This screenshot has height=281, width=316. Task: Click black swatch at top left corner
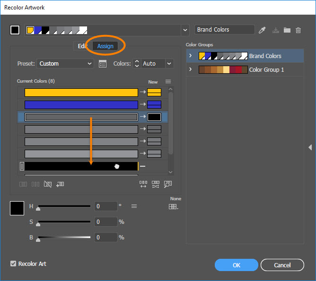click(x=15, y=30)
